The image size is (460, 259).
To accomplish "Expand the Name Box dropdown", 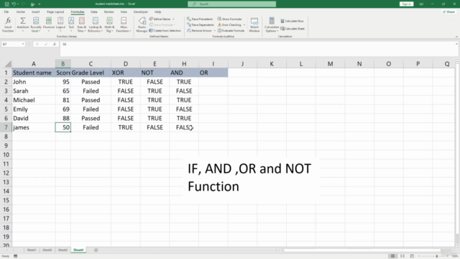I will [23, 44].
